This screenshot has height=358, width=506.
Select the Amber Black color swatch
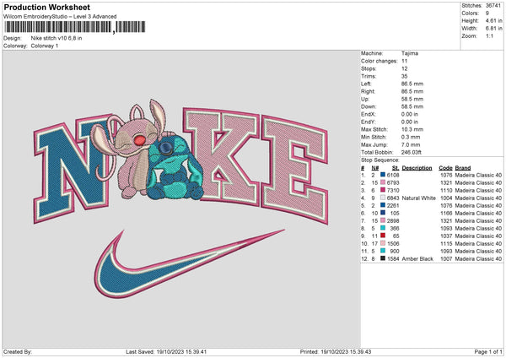click(x=383, y=258)
